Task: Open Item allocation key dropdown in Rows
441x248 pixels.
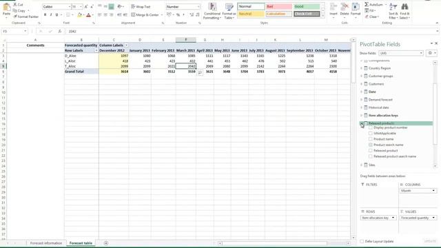Action: 393,218
